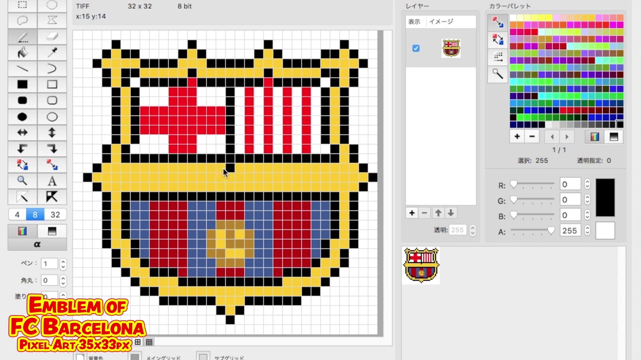Screen dimensions: 641x360
Task: Switch to the Eraser tool
Action: coord(52,36)
